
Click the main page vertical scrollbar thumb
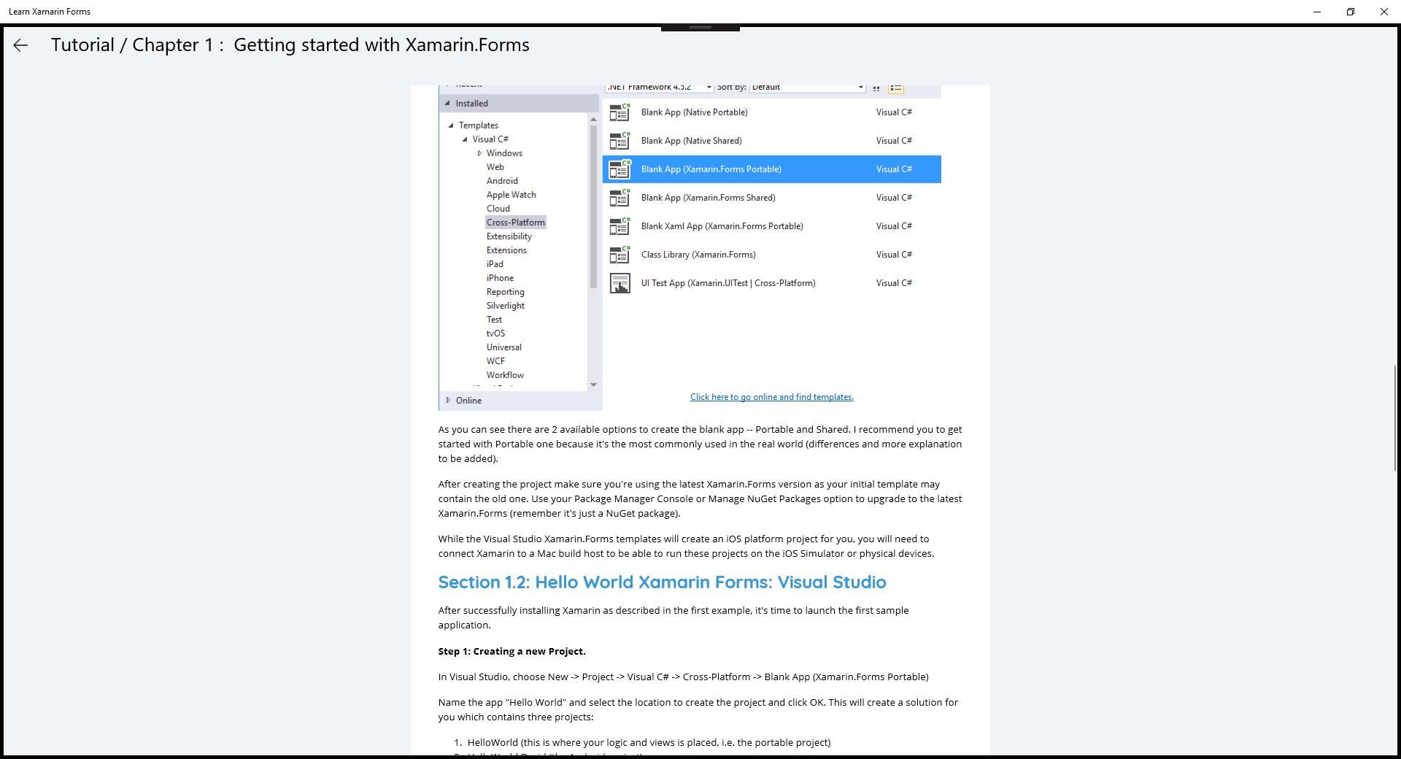1396,418
